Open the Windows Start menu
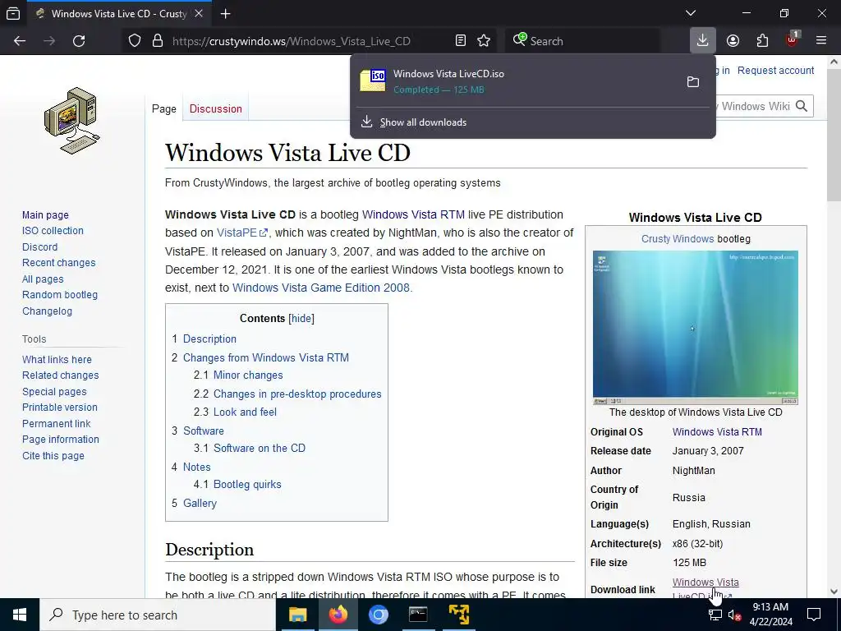Image resolution: width=841 pixels, height=631 pixels. [20, 615]
